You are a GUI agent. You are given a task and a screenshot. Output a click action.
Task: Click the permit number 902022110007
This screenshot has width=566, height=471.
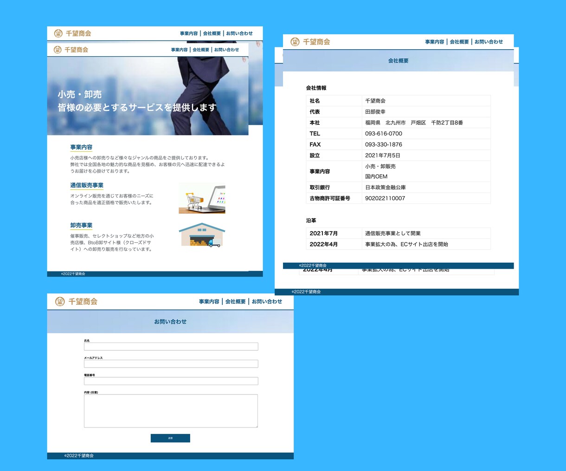(385, 198)
